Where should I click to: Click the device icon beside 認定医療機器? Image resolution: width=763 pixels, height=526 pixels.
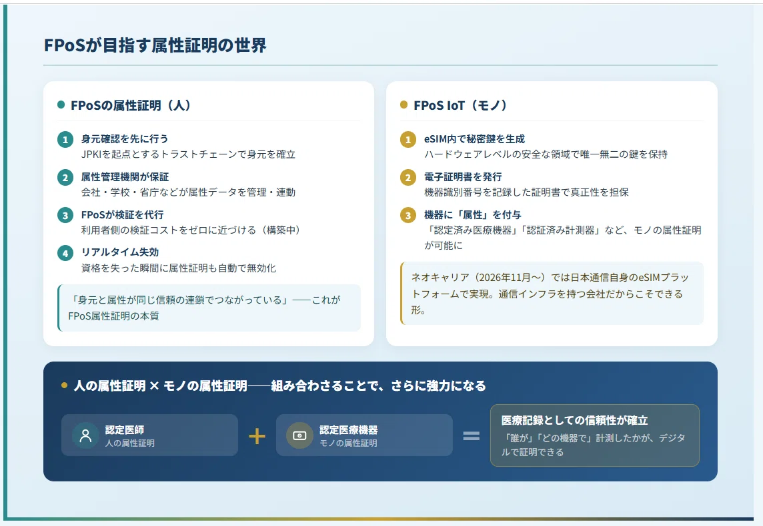pyautogui.click(x=299, y=435)
